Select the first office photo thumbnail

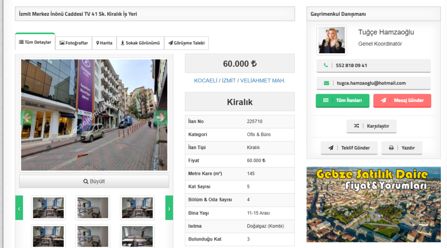tap(48, 207)
